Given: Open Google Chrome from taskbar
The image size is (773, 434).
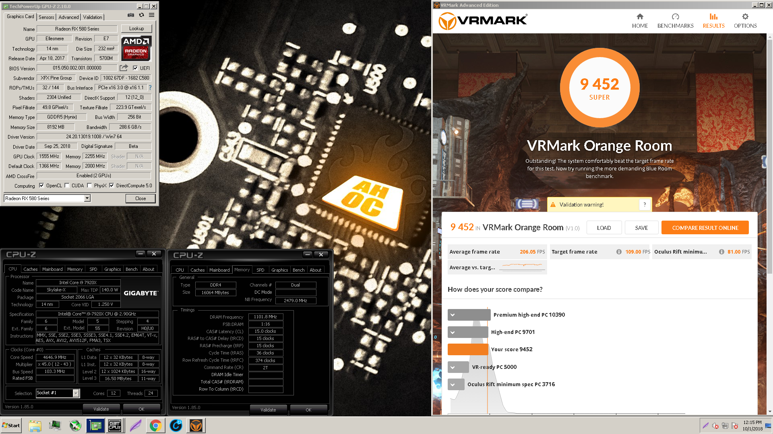Looking at the screenshot, I should click(x=155, y=426).
